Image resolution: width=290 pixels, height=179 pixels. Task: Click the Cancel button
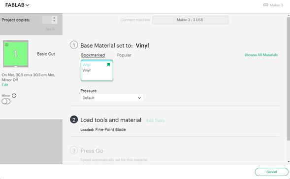(x=271, y=172)
